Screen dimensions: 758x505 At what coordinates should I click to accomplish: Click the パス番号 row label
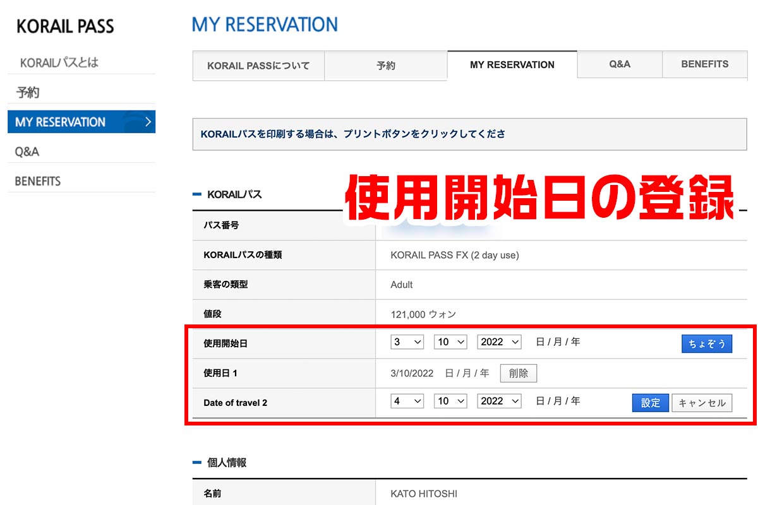click(221, 225)
